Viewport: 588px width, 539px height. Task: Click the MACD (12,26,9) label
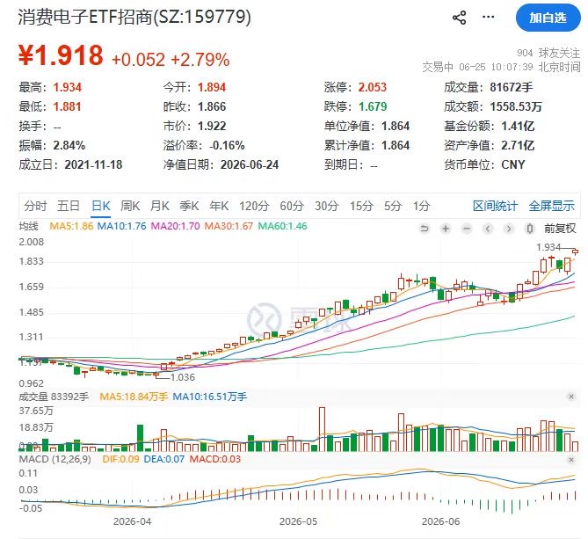(54, 459)
